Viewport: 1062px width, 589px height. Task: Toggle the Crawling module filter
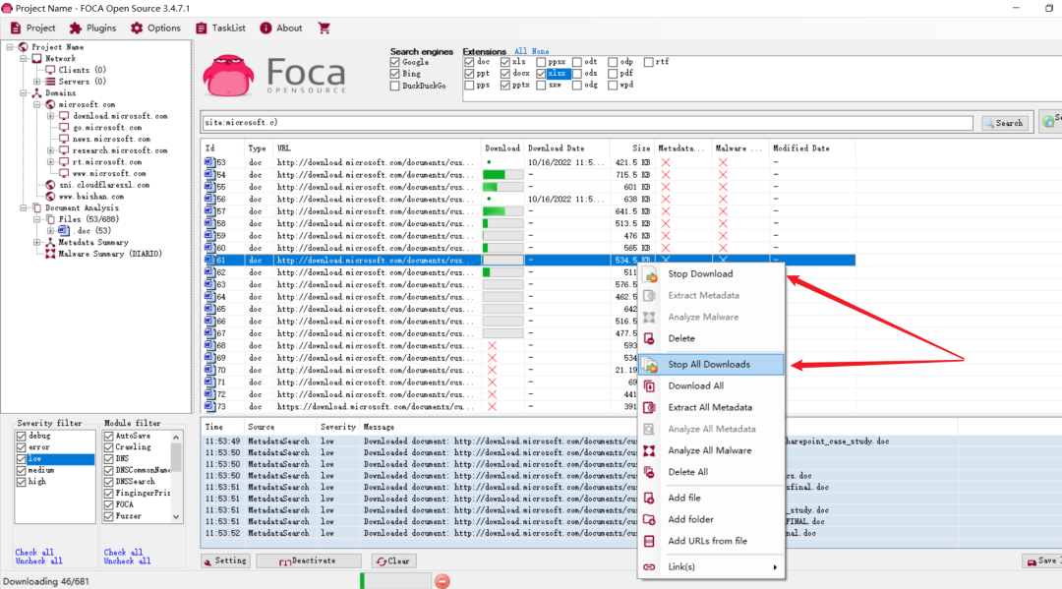pos(108,447)
